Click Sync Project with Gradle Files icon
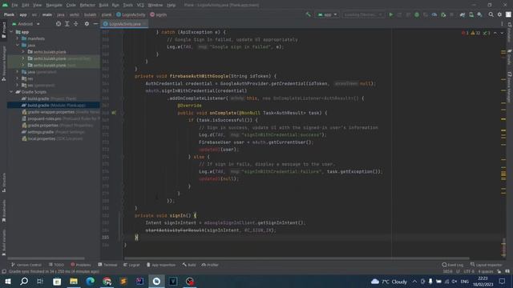 (x=463, y=14)
